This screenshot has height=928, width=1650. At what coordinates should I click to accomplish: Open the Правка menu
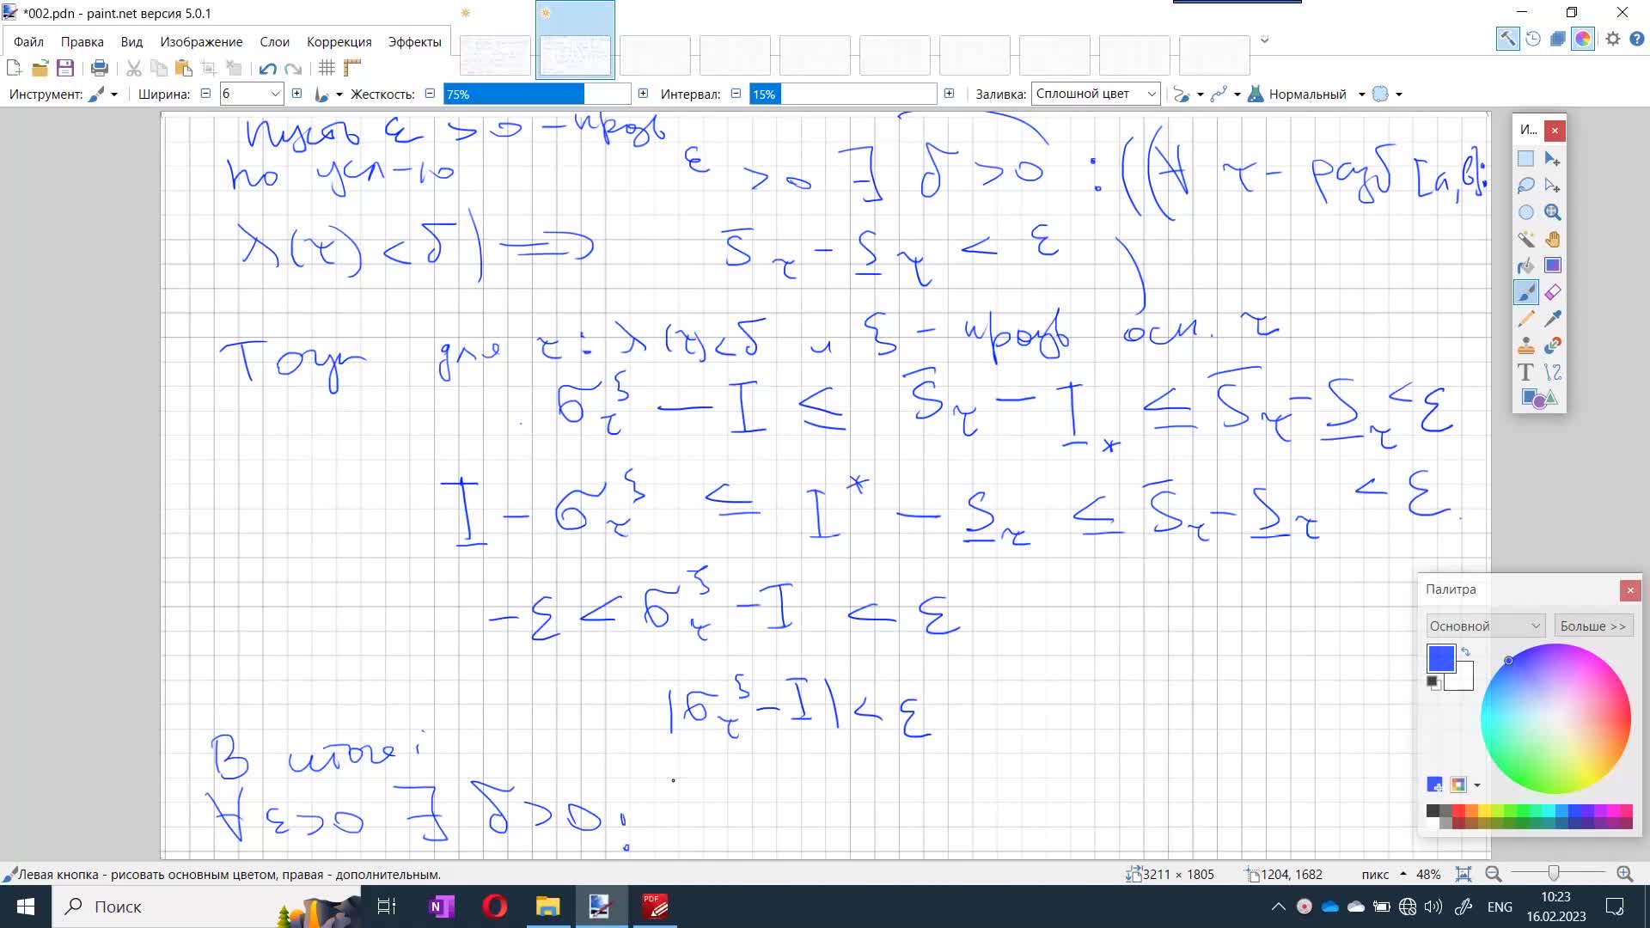coord(82,41)
